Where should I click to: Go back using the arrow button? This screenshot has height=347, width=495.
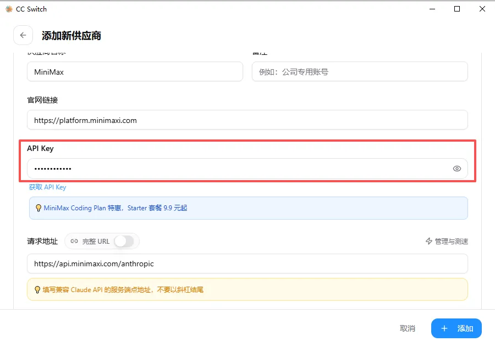(23, 35)
